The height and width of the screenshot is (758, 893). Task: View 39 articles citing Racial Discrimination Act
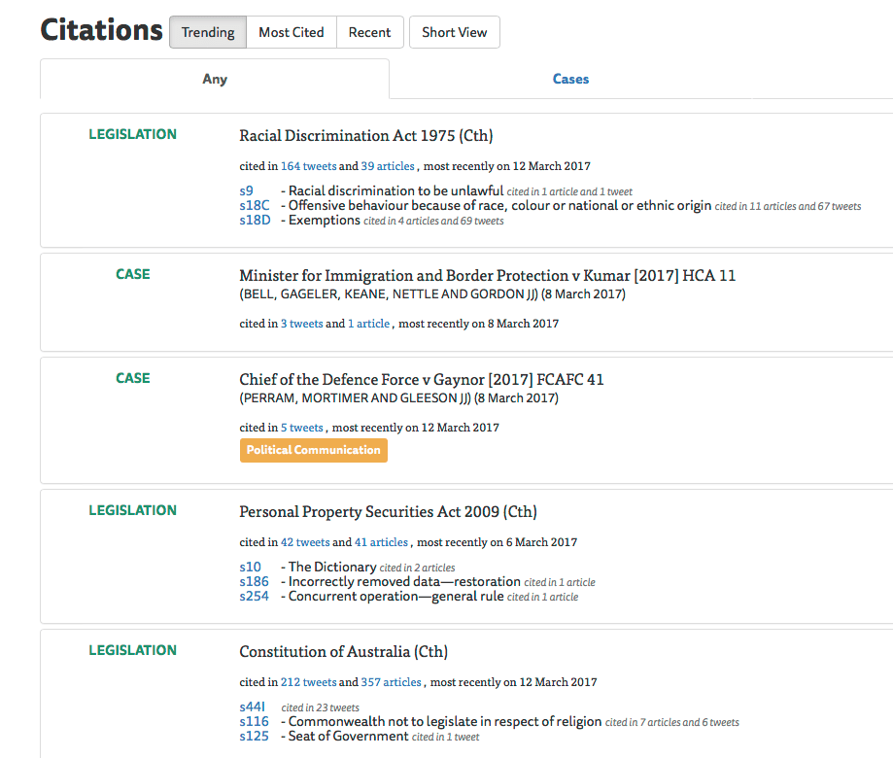click(x=388, y=166)
